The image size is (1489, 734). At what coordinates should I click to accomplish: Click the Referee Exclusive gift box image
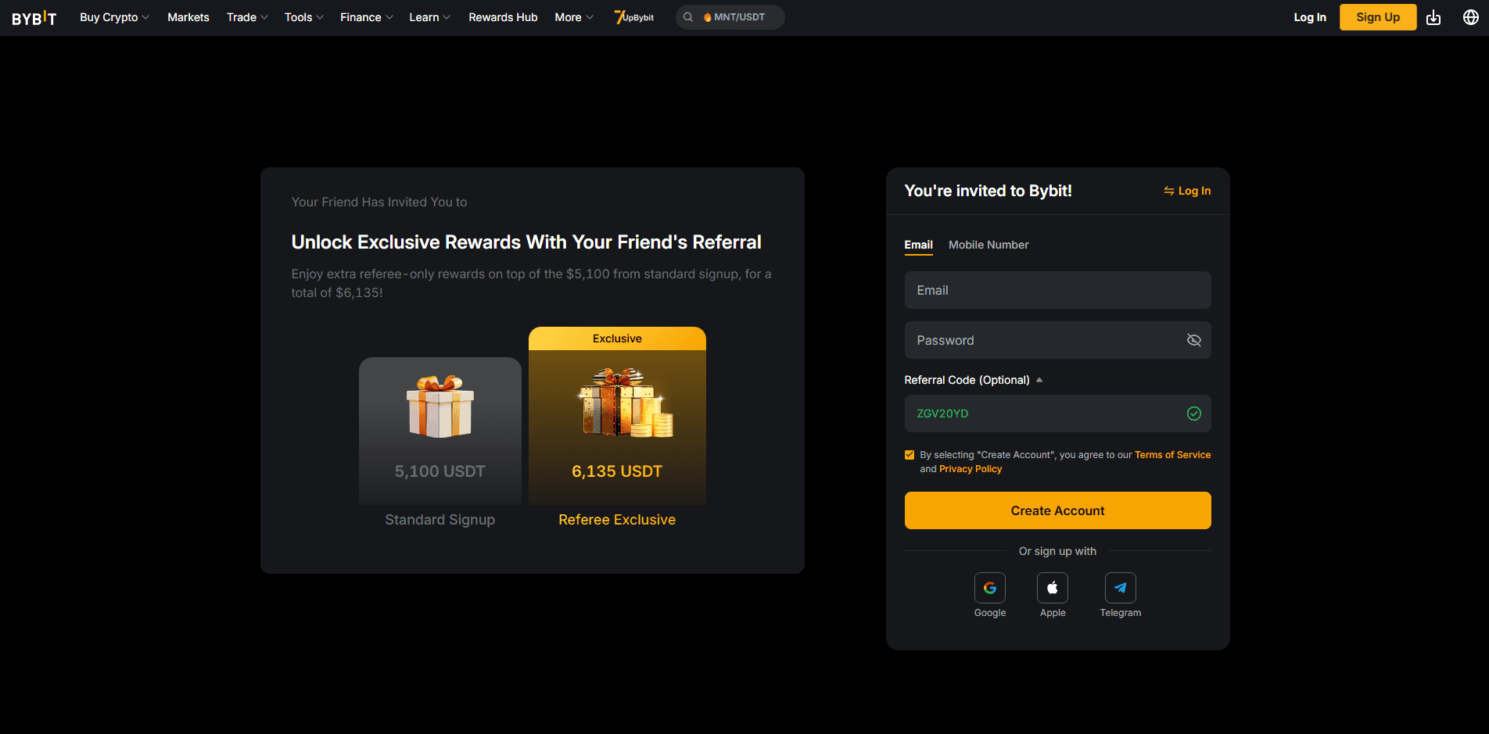click(x=624, y=403)
